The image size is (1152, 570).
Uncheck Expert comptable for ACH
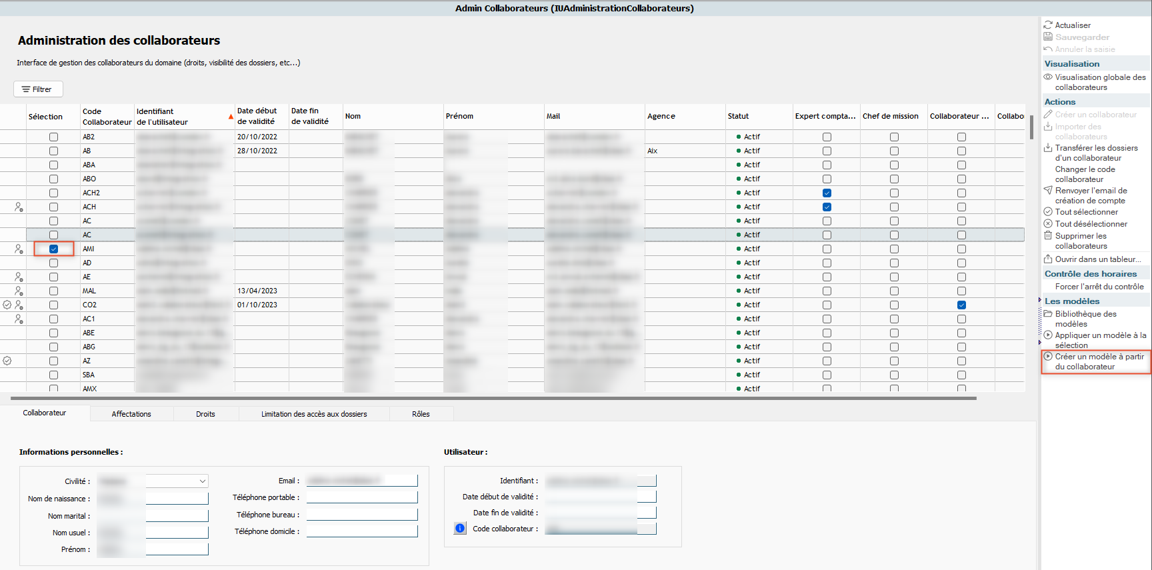pos(827,207)
